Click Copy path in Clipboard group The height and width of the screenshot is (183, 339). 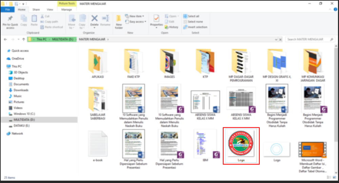(49, 22)
